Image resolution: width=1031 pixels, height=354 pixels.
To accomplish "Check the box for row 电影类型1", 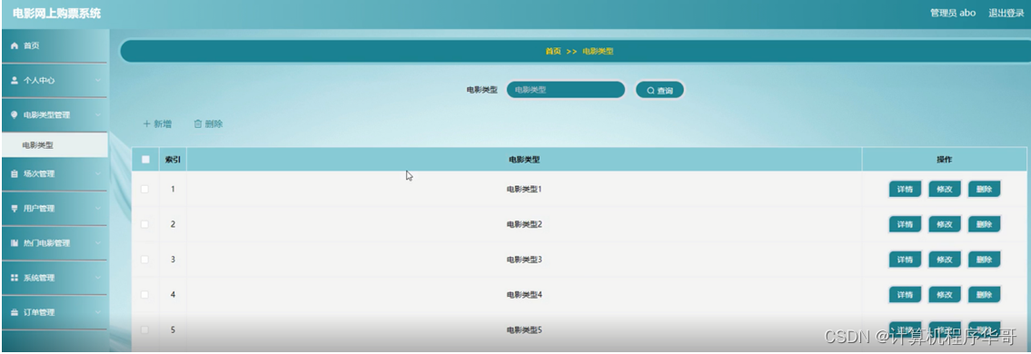I will pyautogui.click(x=144, y=189).
